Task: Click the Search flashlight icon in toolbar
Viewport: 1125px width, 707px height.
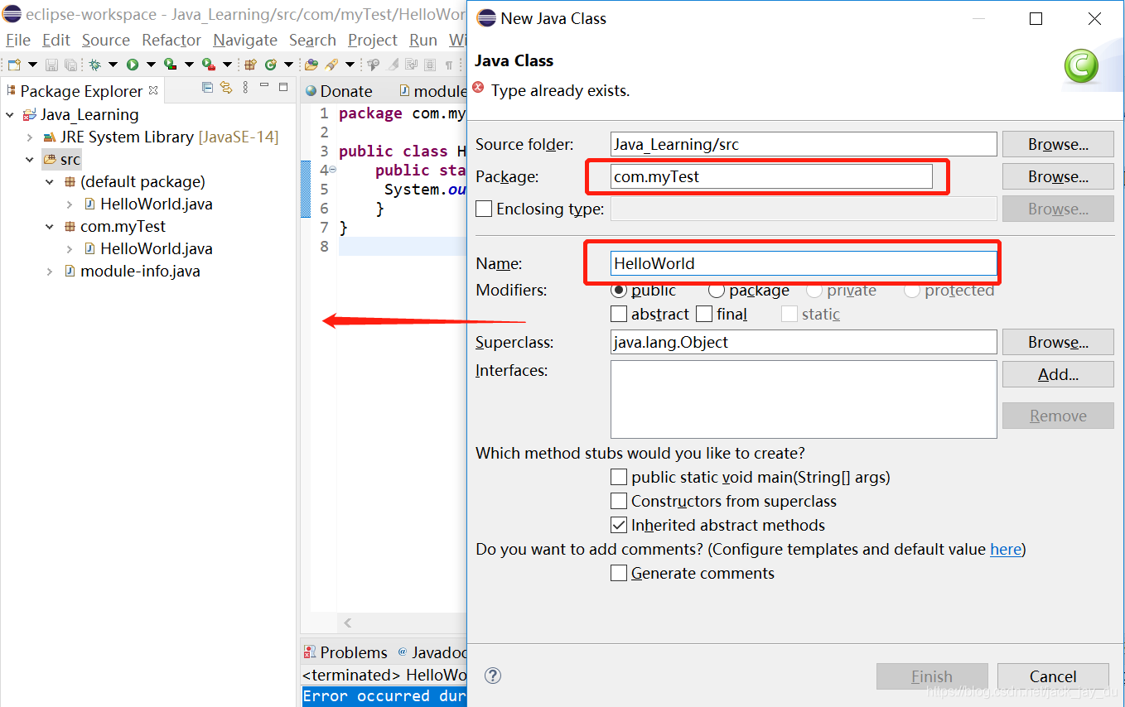Action: click(x=331, y=65)
